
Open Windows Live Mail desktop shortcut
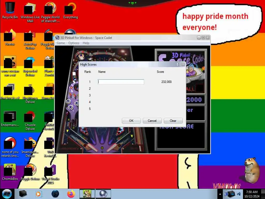coord(30,12)
